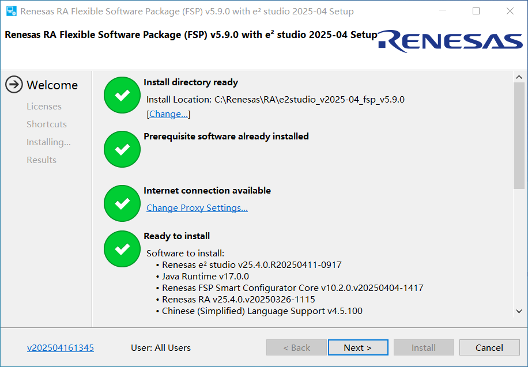The height and width of the screenshot is (367, 528).
Task: Click the scrollbar down arrow
Action: tap(519, 311)
